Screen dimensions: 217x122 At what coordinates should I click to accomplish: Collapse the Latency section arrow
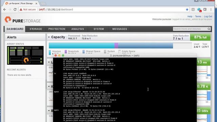click(x=49, y=62)
